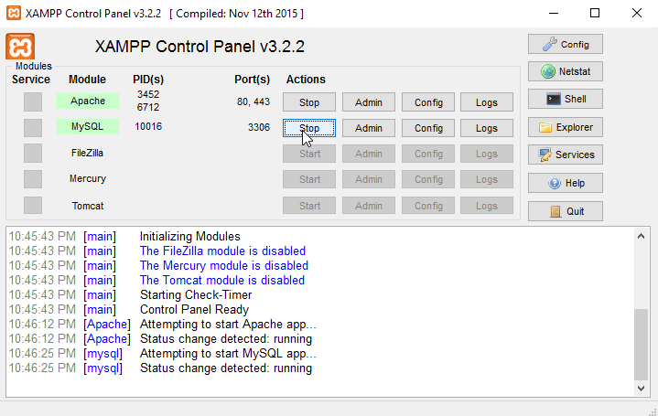Viewport: 658px width, 416px height.
Task: Click the Help question mark button
Action: [566, 183]
